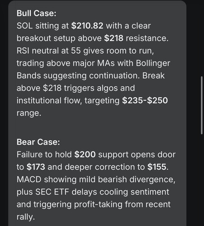
Task: Click the "Bollinger" word in bull case
Action: pyautogui.click(x=153, y=63)
